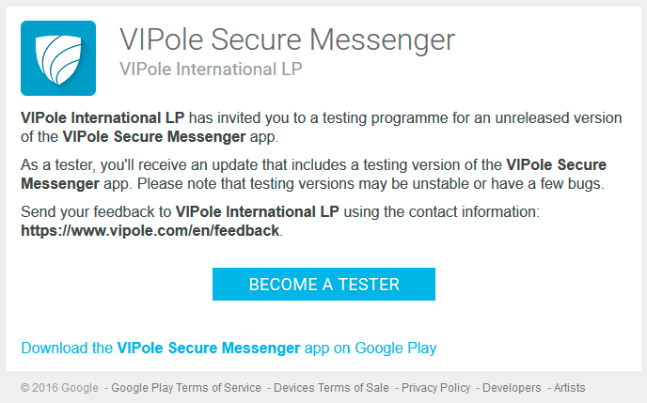
Task: Click bold VIPole International LP starting invitation paragraph
Action: (x=103, y=118)
